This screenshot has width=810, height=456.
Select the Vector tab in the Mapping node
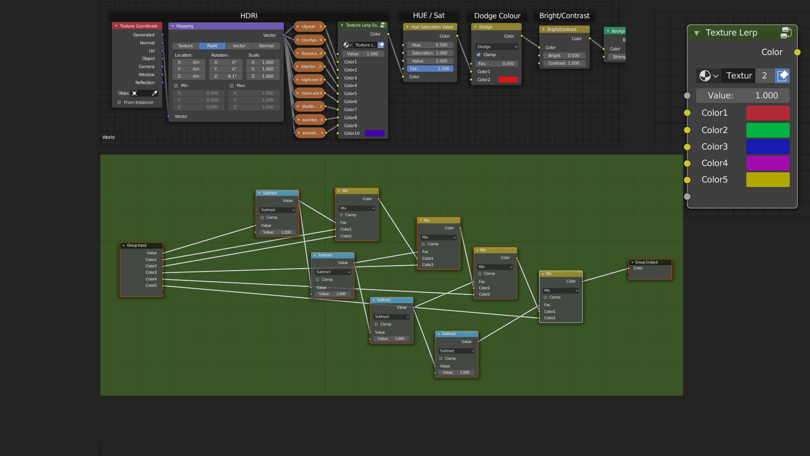pyautogui.click(x=239, y=46)
